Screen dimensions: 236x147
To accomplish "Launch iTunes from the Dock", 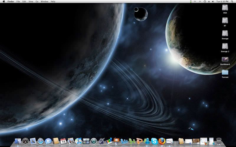I will pyautogui.click(x=78, y=141).
